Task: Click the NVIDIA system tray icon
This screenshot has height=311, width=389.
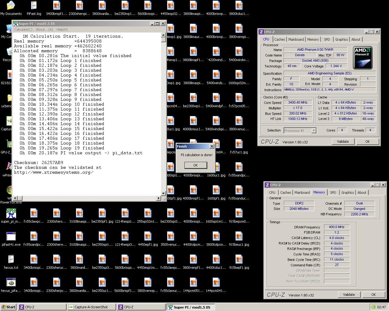Action: (373, 307)
